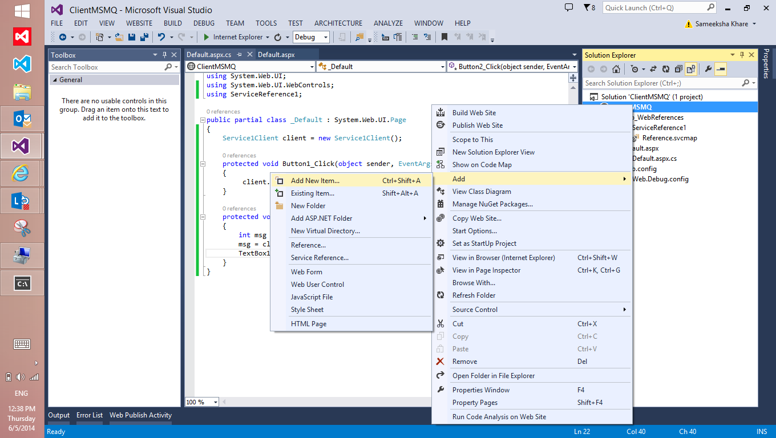Image resolution: width=776 pixels, height=438 pixels.
Task: Open the Web Publish Activity tab
Action: pos(140,415)
